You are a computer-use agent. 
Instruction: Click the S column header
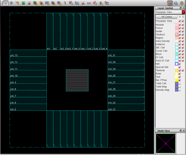pyautogui.click(x=183, y=17)
